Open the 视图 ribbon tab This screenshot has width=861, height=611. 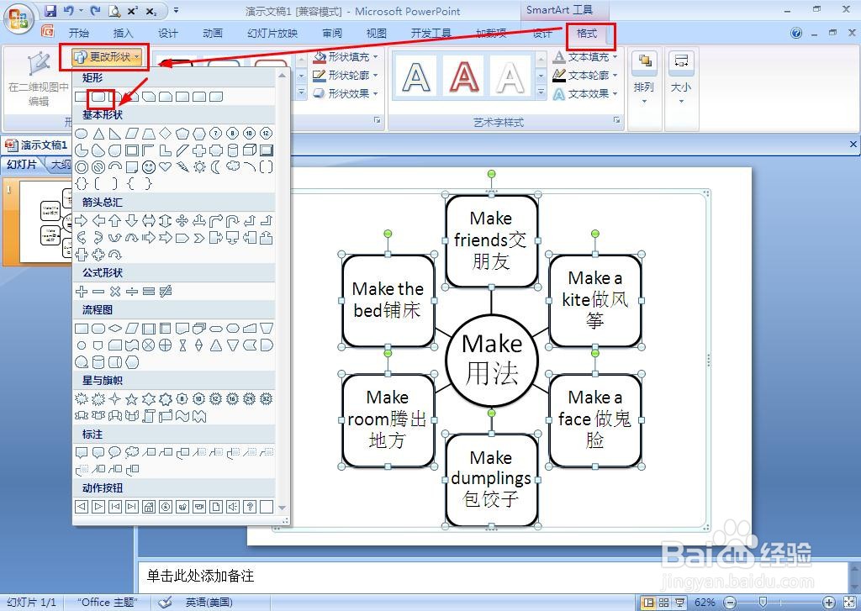(x=376, y=34)
